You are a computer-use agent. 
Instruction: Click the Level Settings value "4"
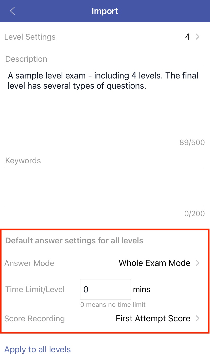click(x=187, y=37)
